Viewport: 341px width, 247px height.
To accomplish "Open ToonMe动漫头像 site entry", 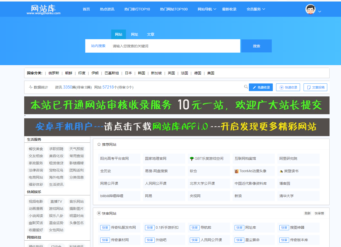I will 253,171.
